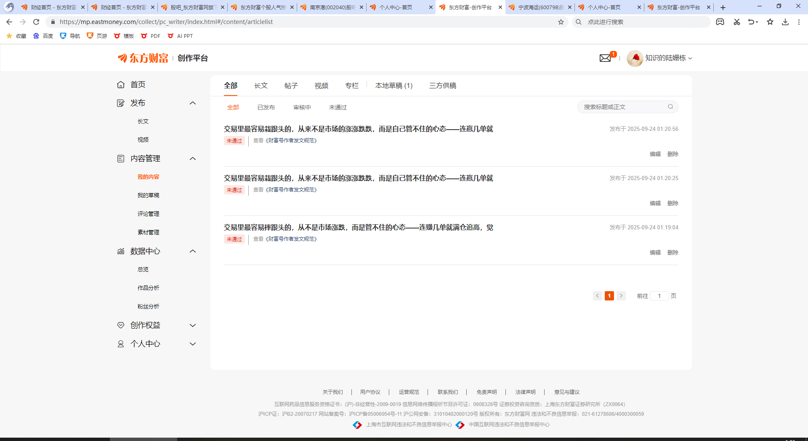808x441 pixels.
Task: Open the 知识的陆娜栋 account dropdown
Action: coord(668,58)
